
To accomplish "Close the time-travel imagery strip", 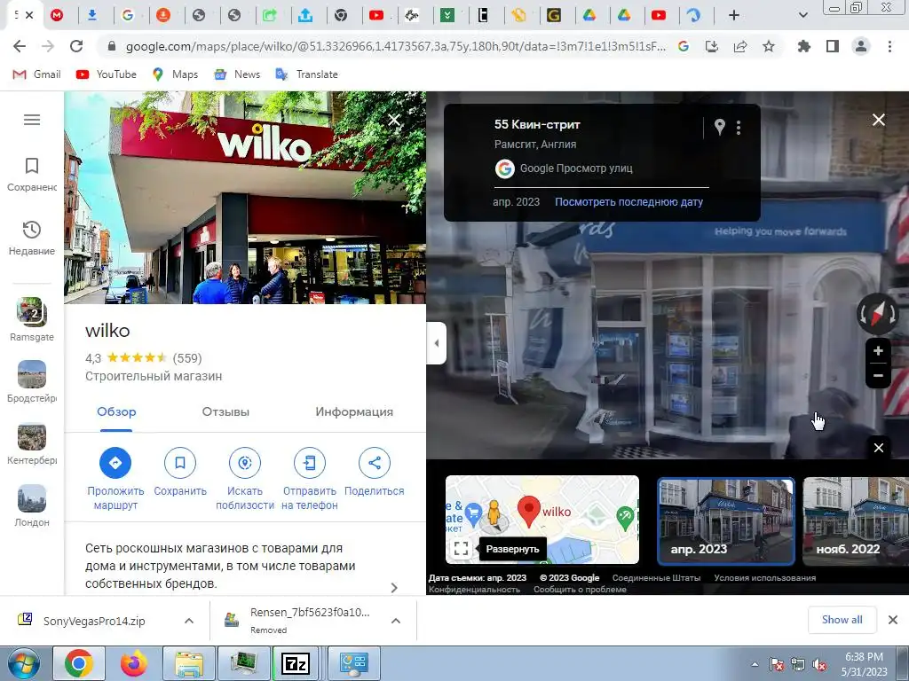I will tap(879, 448).
